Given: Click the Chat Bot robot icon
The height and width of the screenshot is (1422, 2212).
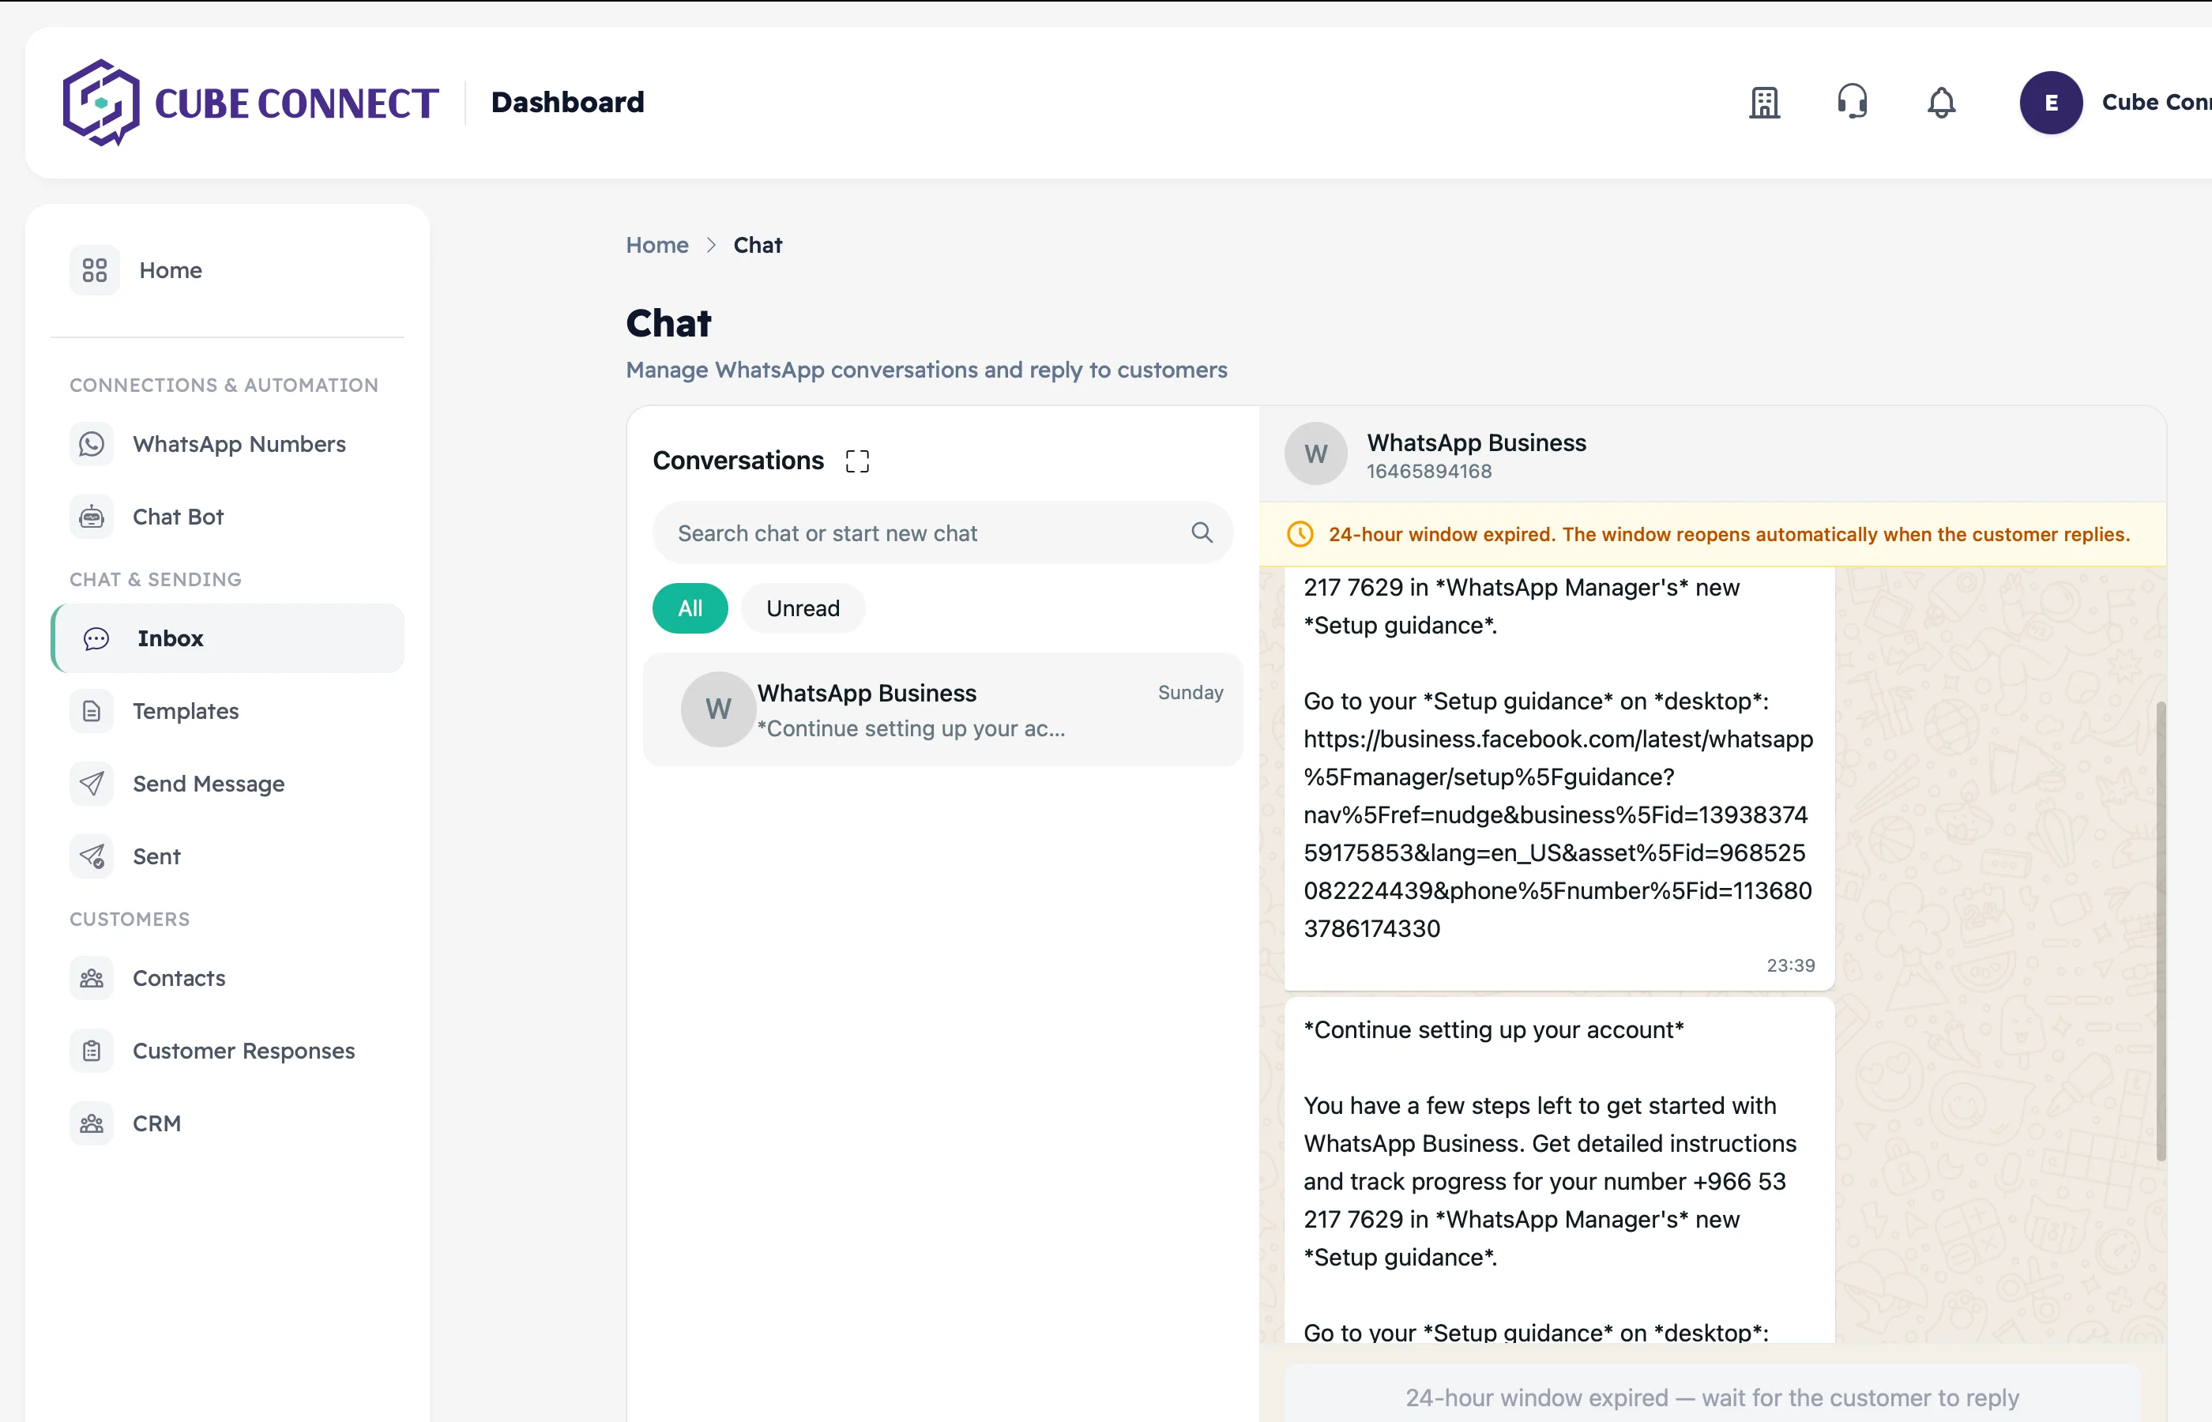Looking at the screenshot, I should pos(92,517).
